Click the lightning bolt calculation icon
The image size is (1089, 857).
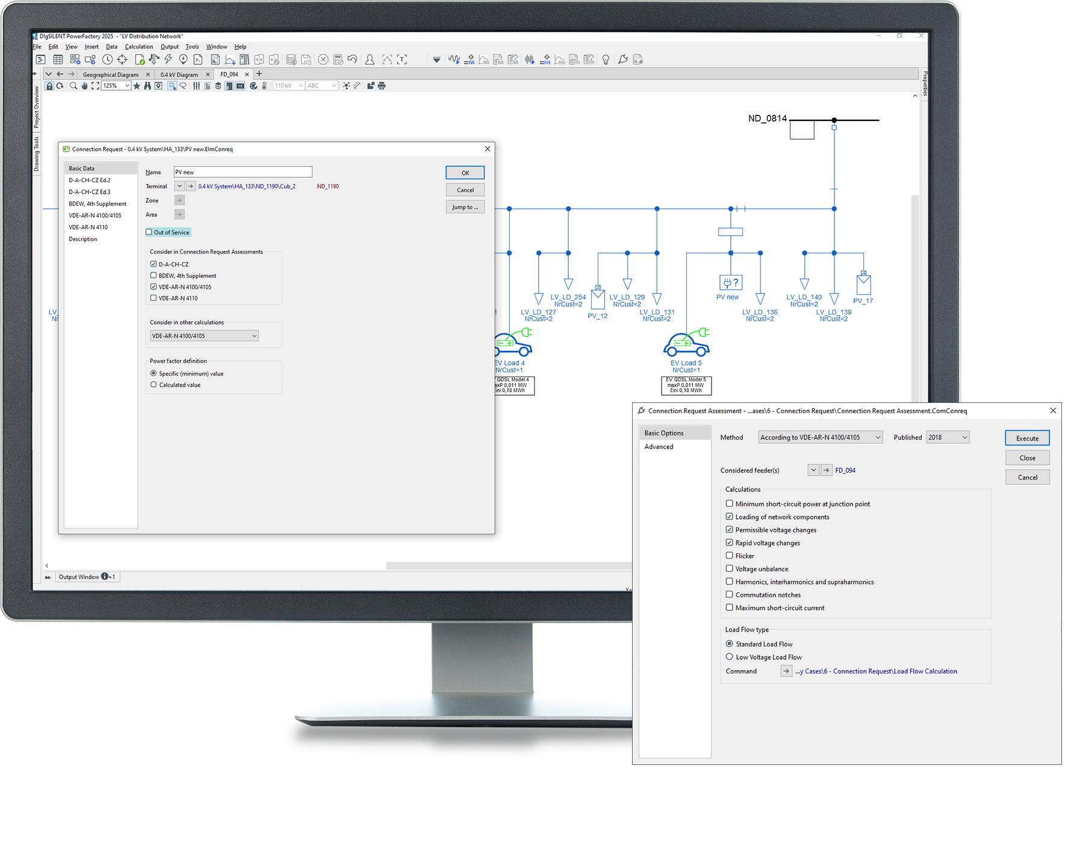coord(169,59)
